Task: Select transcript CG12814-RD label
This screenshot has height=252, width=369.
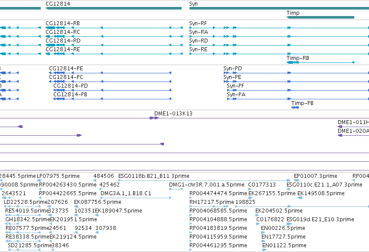Action: pos(63,41)
